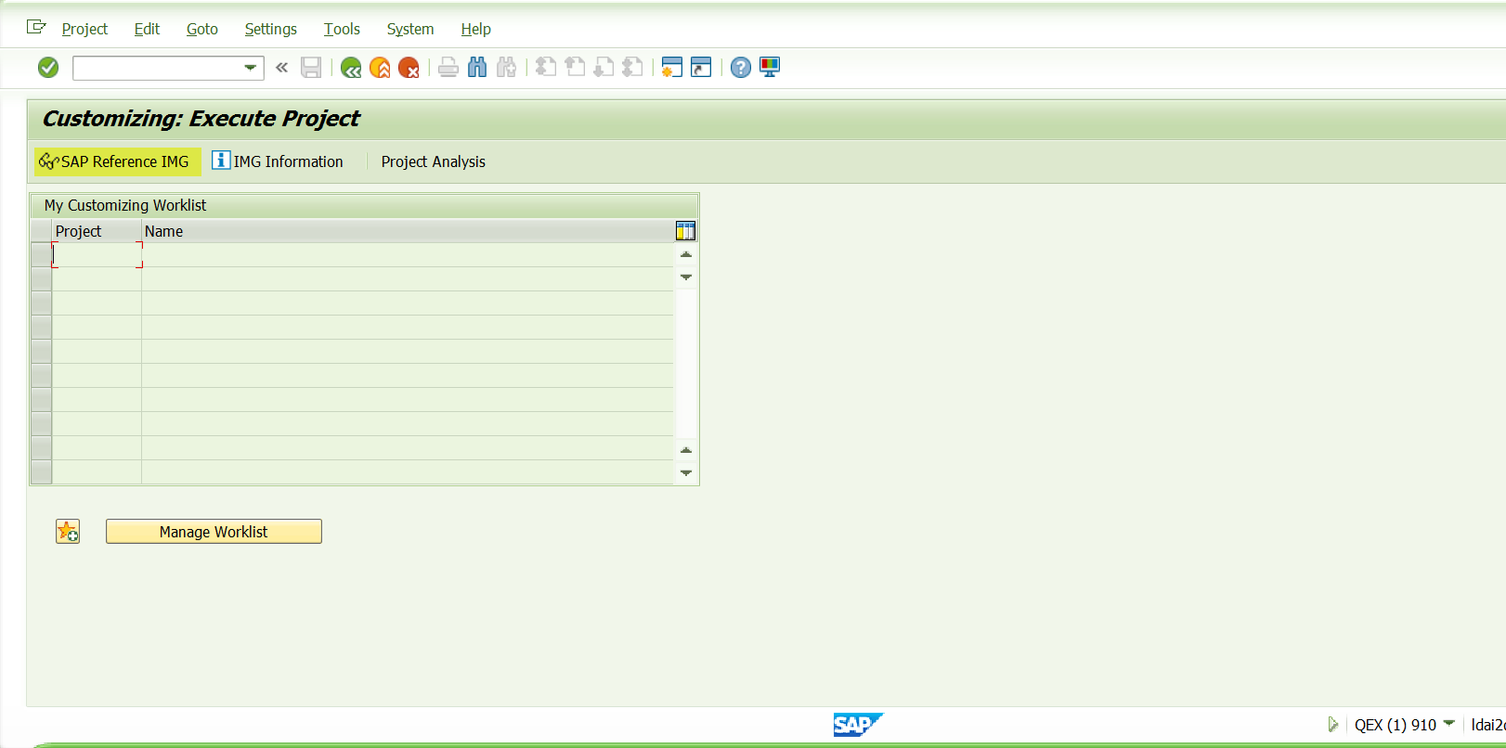Click the Previous Page icon
Viewport: 1506px width, 748px height.
tap(575, 68)
